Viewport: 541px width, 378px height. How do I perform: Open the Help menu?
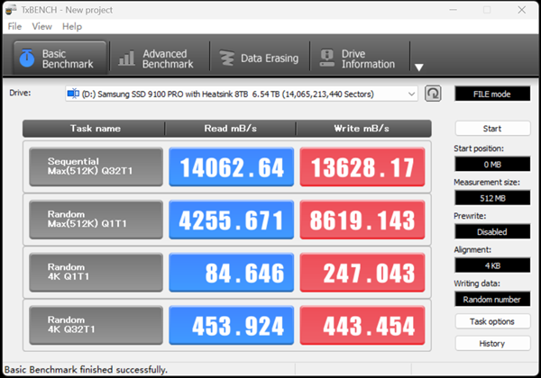coord(72,27)
